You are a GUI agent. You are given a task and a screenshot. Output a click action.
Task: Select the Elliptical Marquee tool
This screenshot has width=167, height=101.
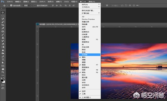click(x=3, y=16)
